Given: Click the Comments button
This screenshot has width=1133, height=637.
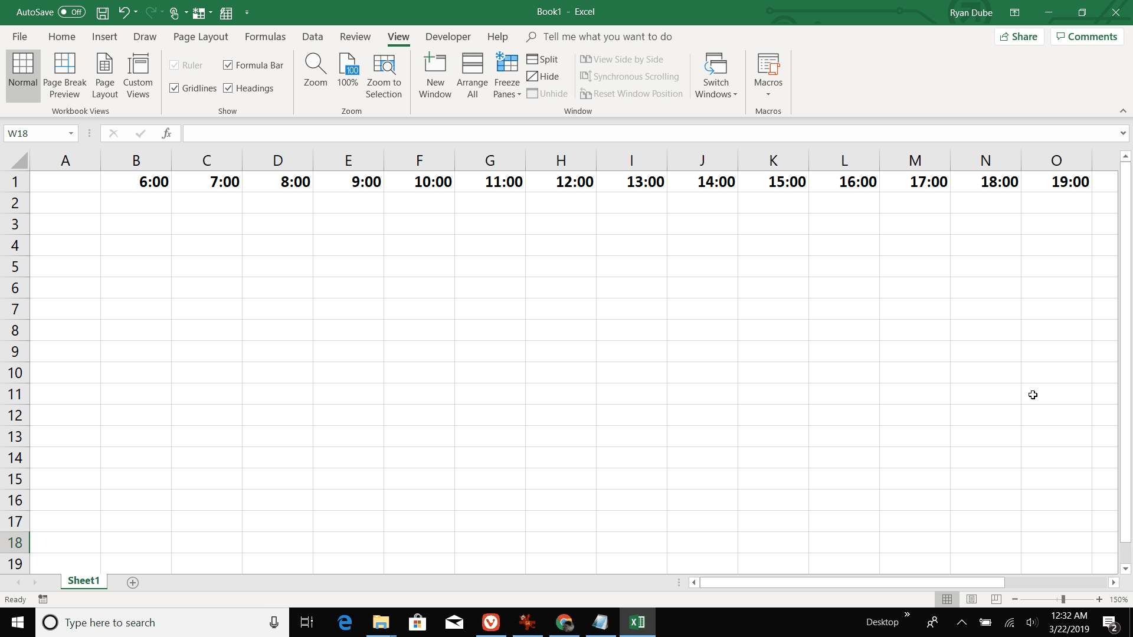Looking at the screenshot, I should click(1087, 36).
